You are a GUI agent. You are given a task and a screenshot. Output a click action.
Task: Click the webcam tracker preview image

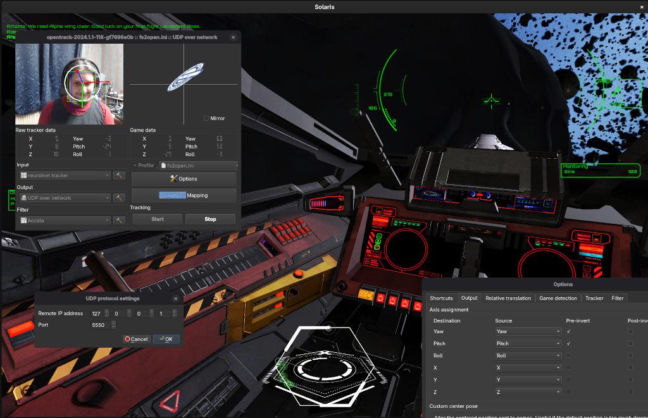point(69,84)
